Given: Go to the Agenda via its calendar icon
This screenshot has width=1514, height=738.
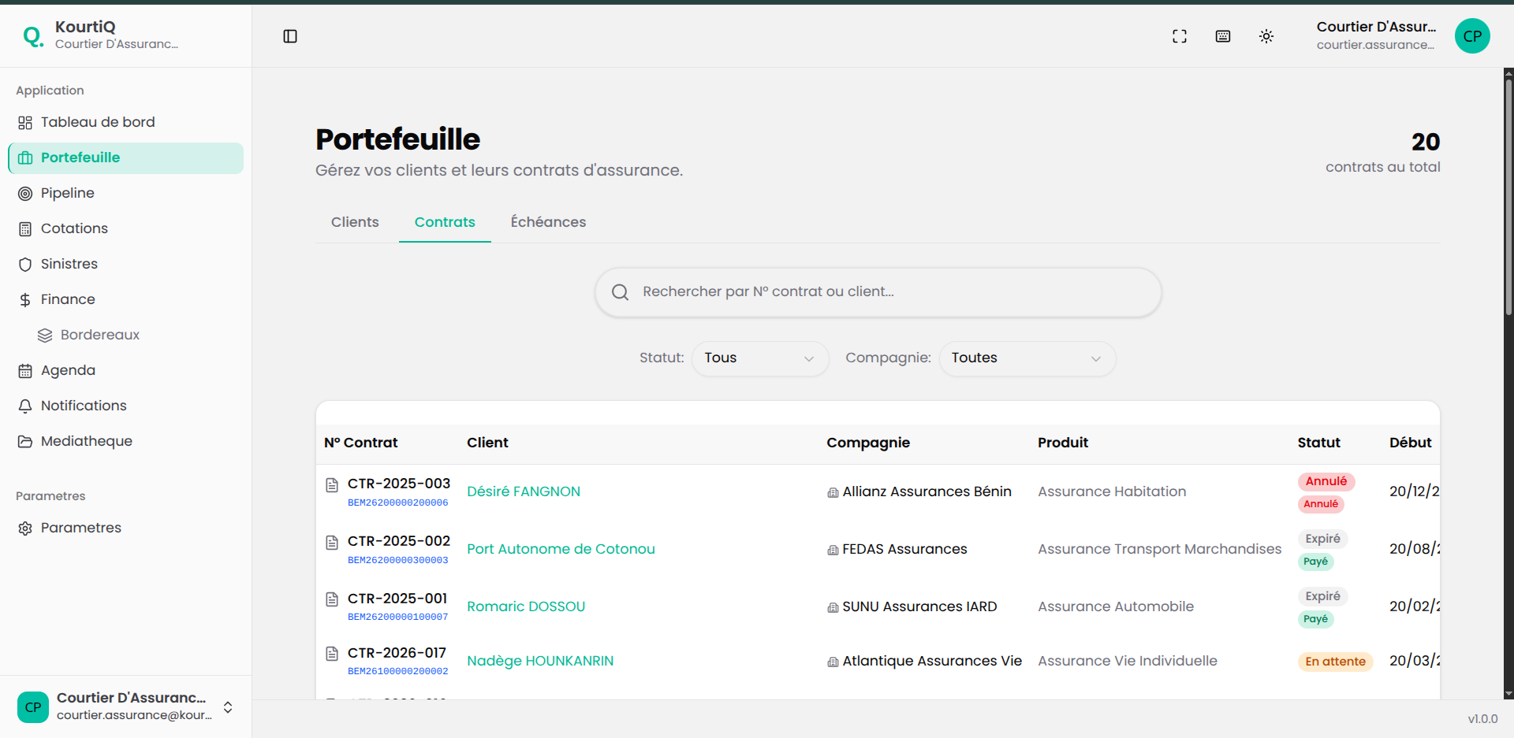Looking at the screenshot, I should 25,370.
